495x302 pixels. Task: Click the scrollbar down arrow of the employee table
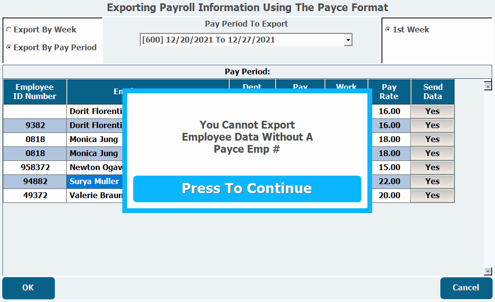coord(488,271)
